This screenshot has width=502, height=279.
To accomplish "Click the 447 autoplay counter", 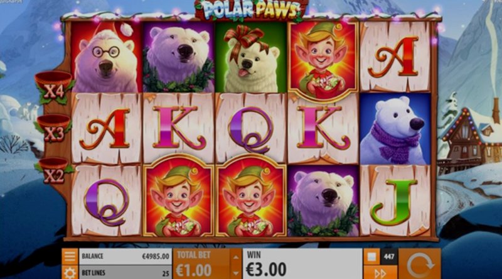I will (x=389, y=256).
